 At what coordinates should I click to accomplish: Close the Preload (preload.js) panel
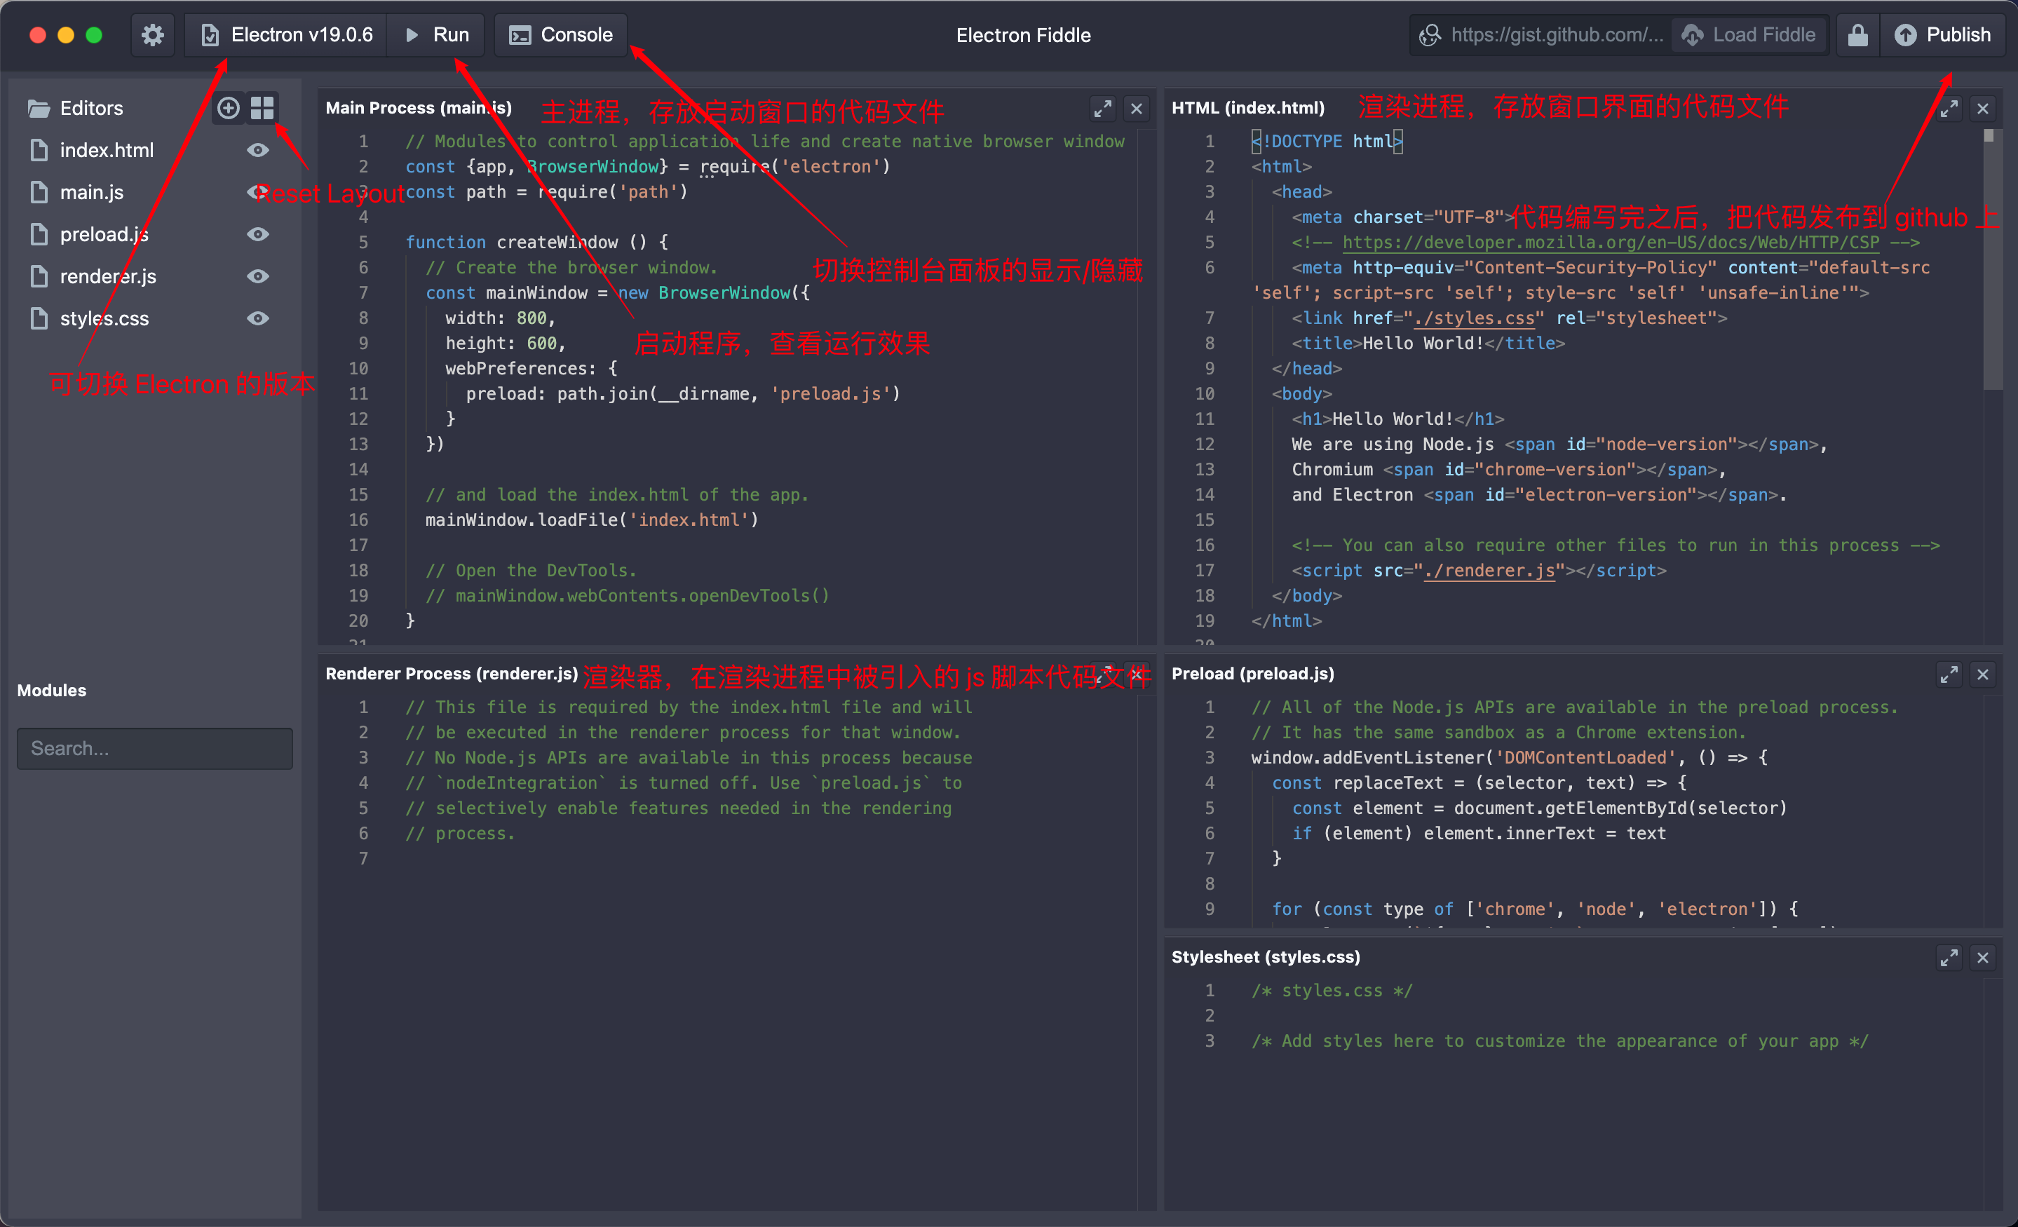pos(1982,674)
